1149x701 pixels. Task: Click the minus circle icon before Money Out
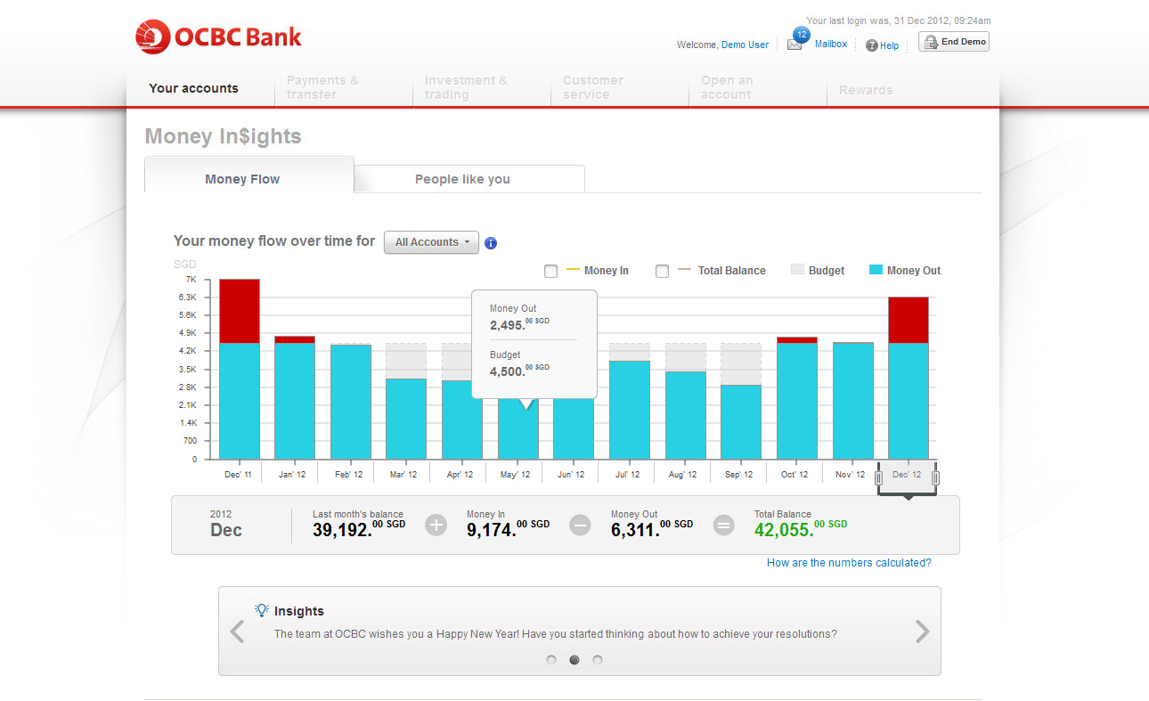580,526
